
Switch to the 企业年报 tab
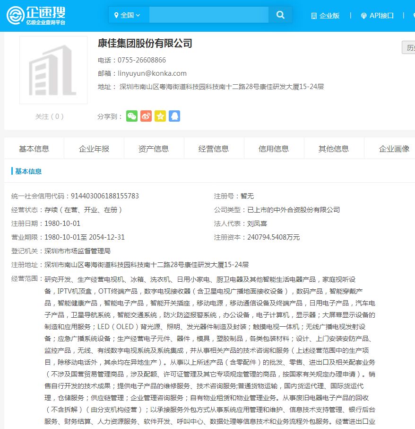point(93,148)
